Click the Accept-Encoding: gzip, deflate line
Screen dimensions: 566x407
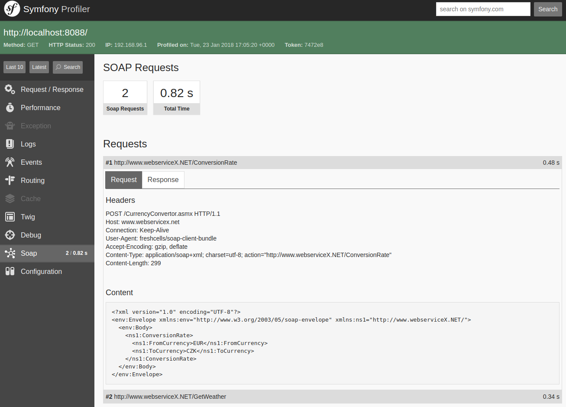tap(146, 247)
